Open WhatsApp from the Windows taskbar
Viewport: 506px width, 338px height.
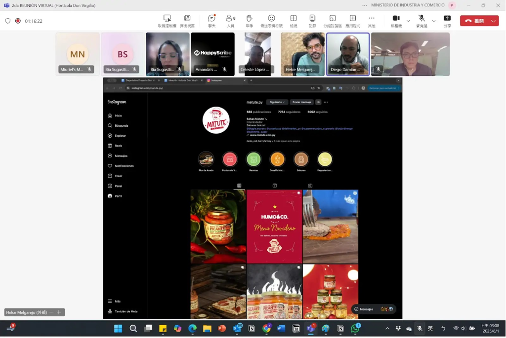click(x=355, y=329)
